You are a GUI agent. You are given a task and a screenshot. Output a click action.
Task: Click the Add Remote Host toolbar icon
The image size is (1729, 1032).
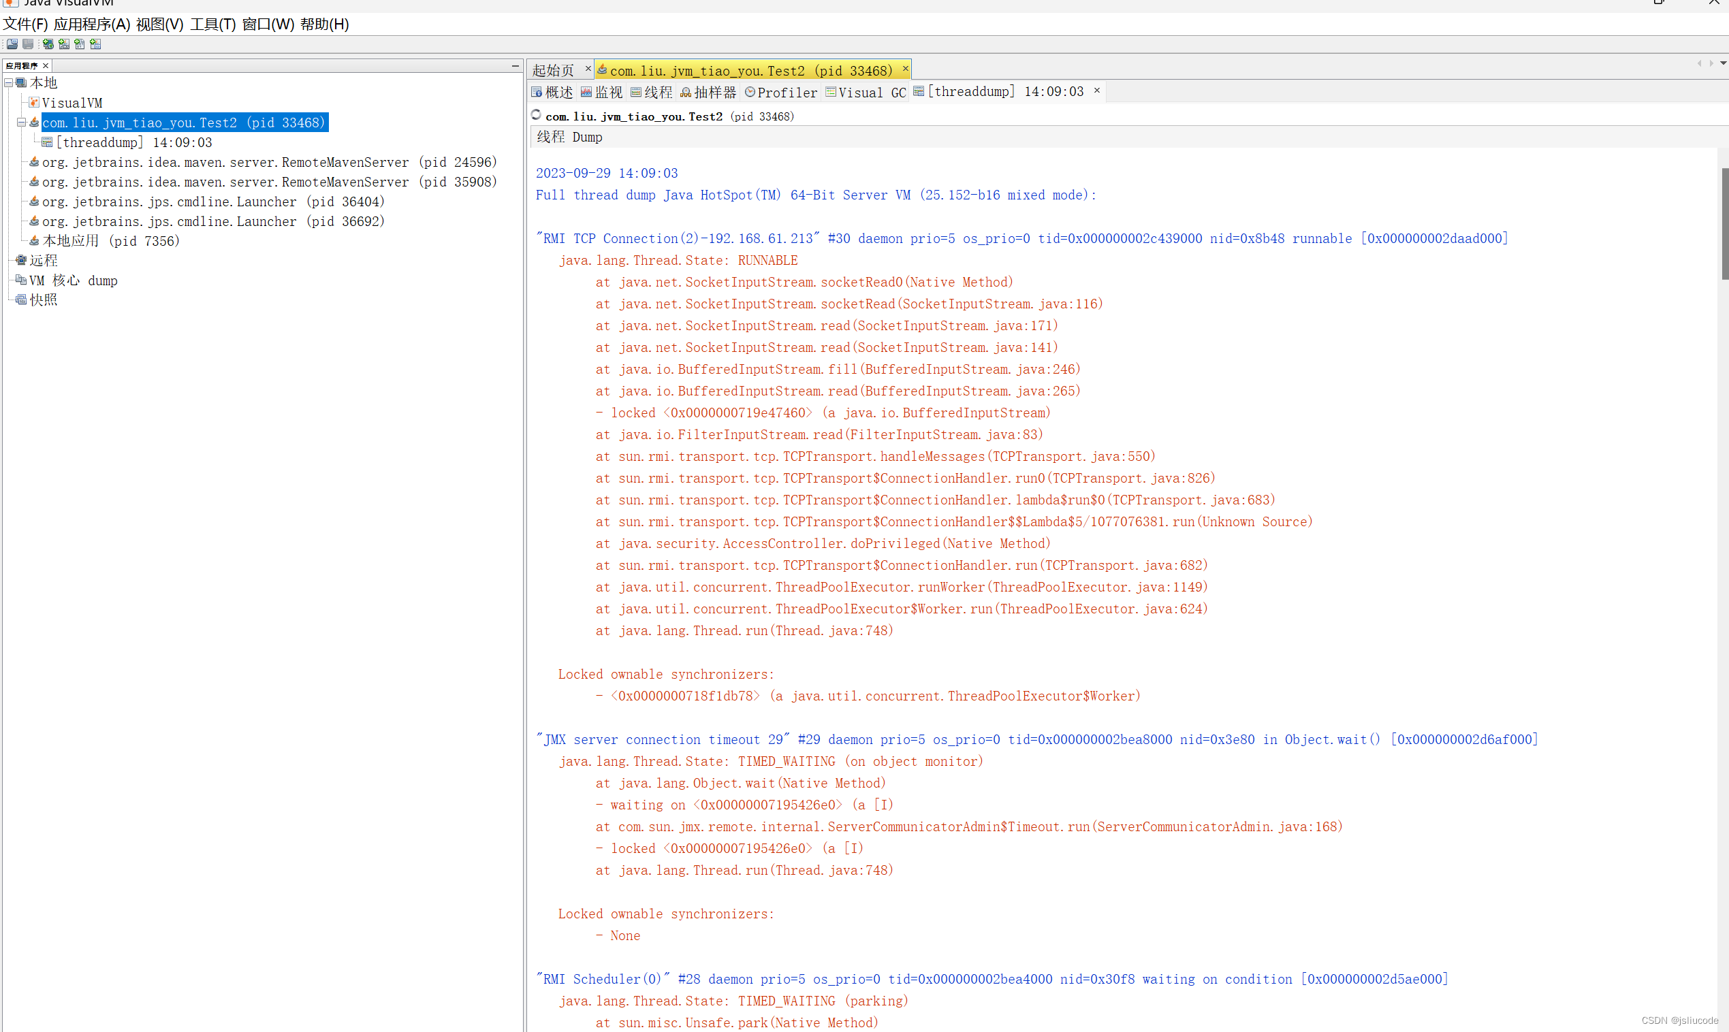(48, 44)
